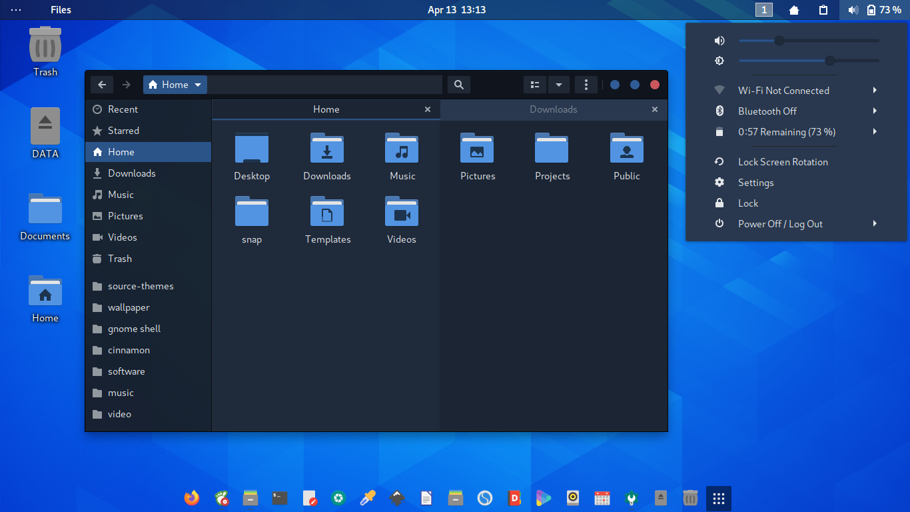The image size is (910, 512).
Task: Open the search in Files toolbar
Action: coord(458,85)
